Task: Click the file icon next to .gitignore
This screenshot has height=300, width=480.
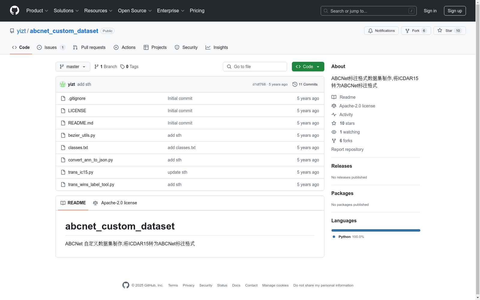Action: [63, 98]
